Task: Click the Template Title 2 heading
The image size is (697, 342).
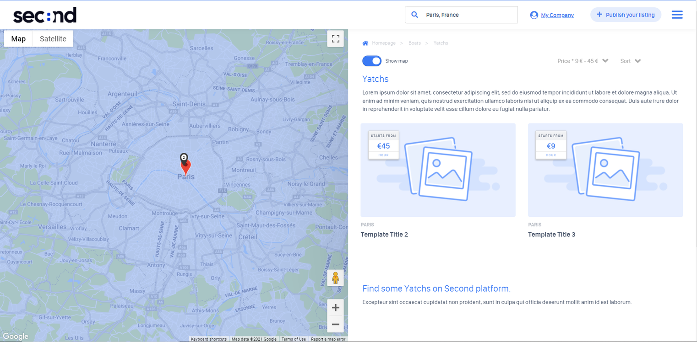Action: 384,235
